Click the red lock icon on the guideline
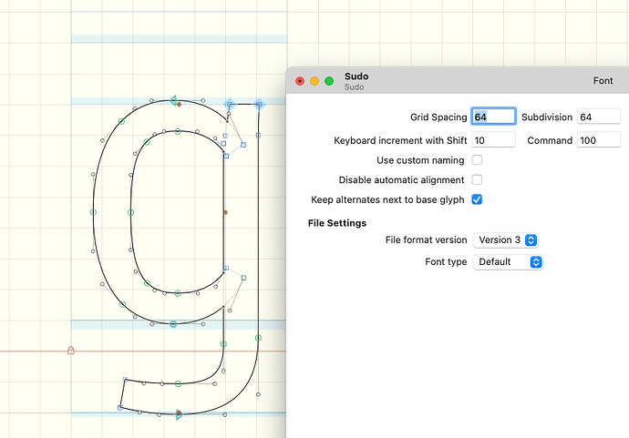 [71, 351]
